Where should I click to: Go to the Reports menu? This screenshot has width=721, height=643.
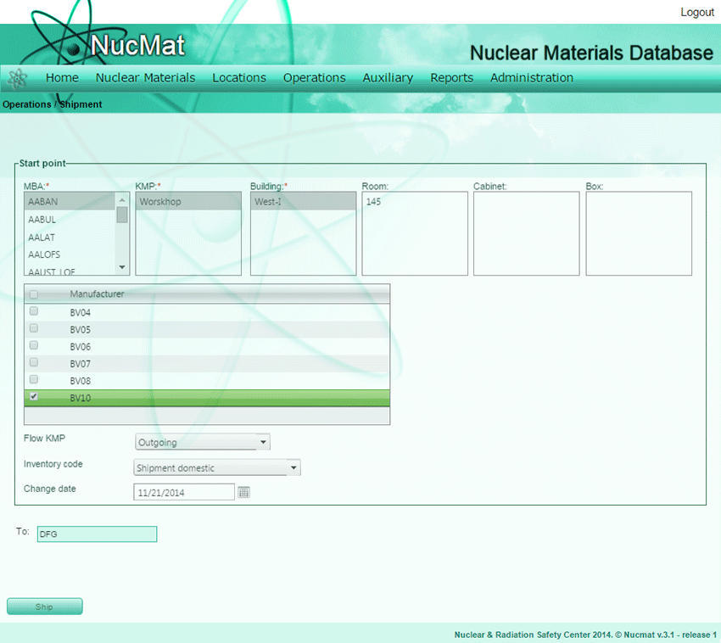tap(451, 77)
